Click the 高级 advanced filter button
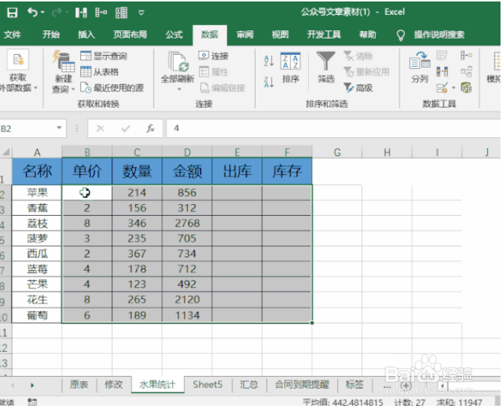 tap(359, 88)
